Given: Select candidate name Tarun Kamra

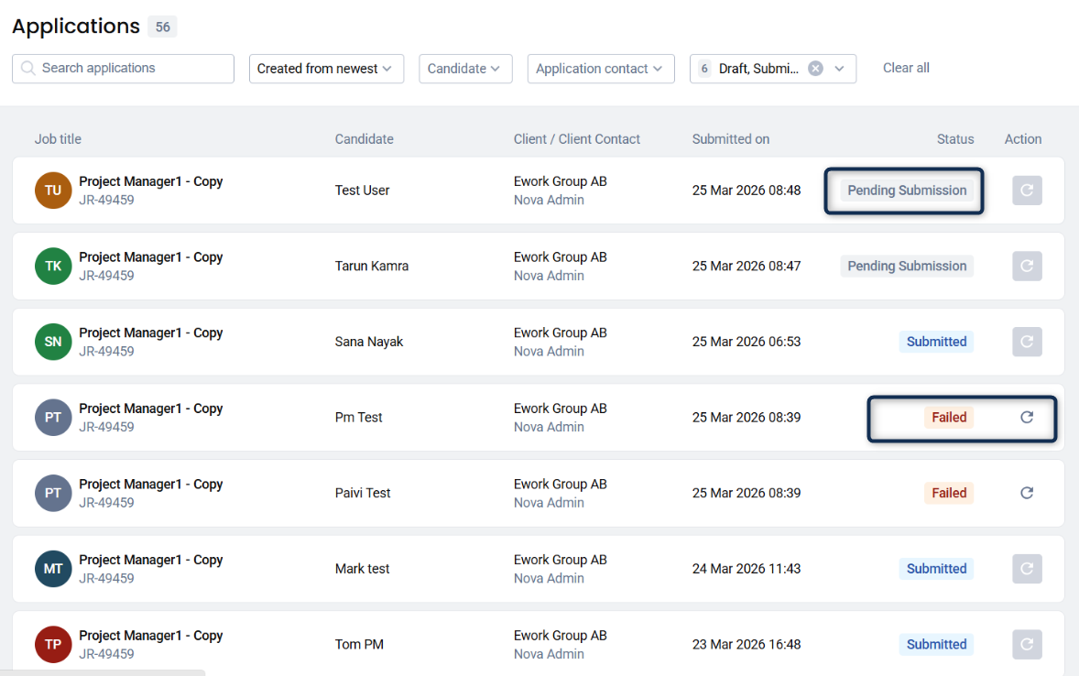Looking at the screenshot, I should tap(372, 267).
